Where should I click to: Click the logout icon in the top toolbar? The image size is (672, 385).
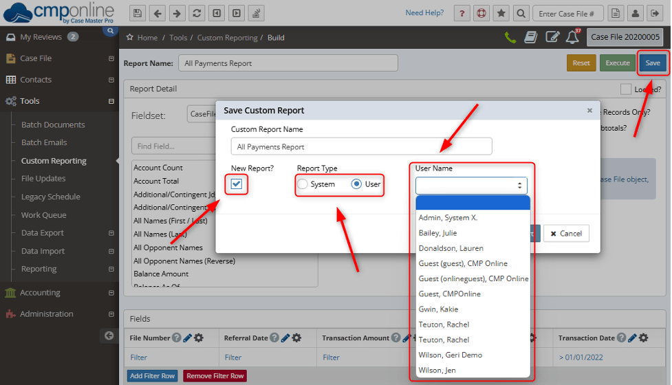[x=655, y=13]
